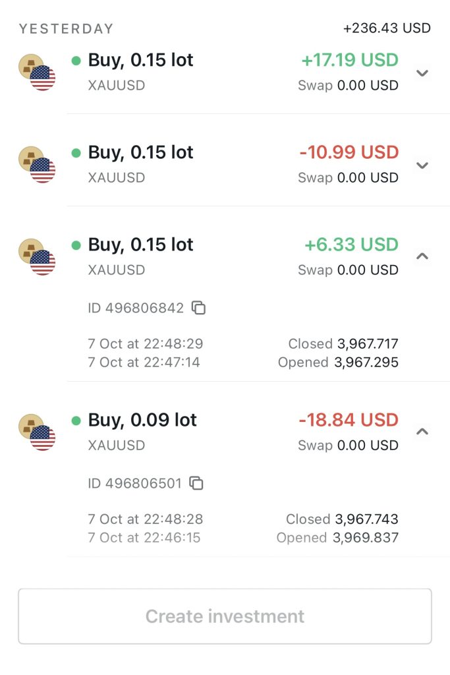Click XAUUSD icon on 0.09 lot trade
Image resolution: width=450 pixels, height=675 pixels.
coord(37,432)
